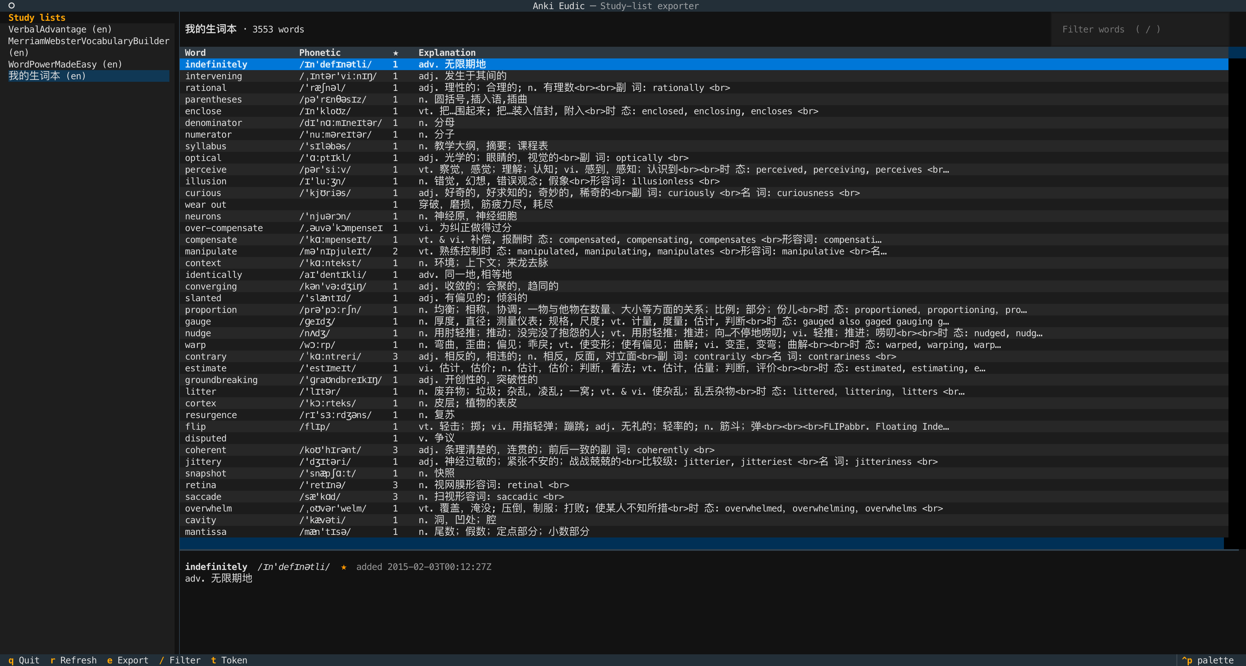1246x666 pixels.
Task: Select the 'indefinitely' row
Action: click(x=704, y=64)
